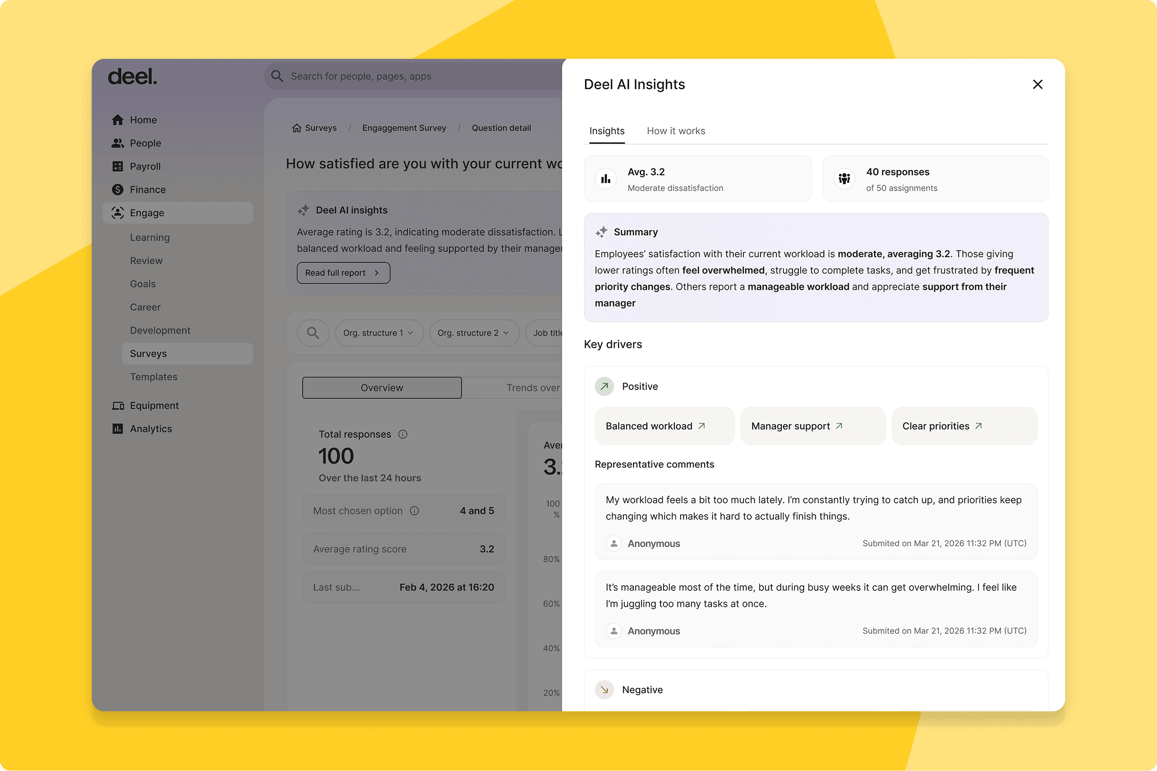Click the first representative comment card
This screenshot has height=771, width=1157.
815,522
